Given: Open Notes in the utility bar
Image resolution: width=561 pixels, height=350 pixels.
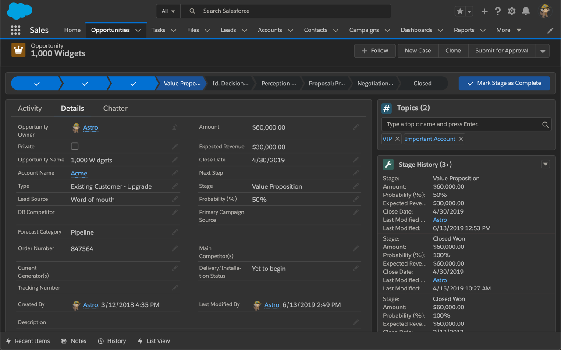Looking at the screenshot, I should pos(74,341).
